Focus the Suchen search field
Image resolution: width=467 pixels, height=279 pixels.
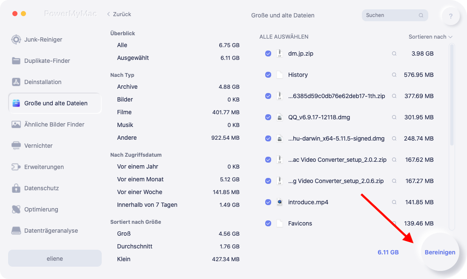391,15
